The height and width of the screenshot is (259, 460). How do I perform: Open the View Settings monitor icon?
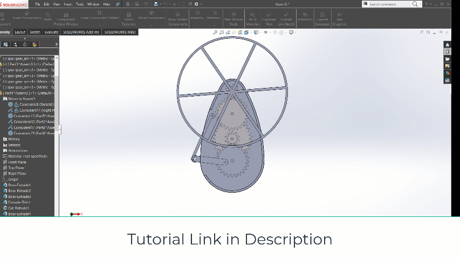[291, 32]
